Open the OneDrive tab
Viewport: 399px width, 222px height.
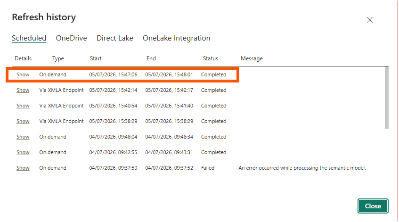pyautogui.click(x=71, y=38)
